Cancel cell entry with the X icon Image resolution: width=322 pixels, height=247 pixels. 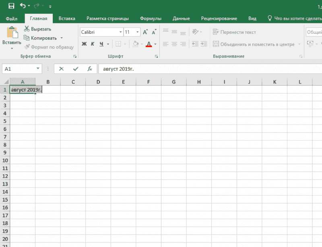point(61,69)
